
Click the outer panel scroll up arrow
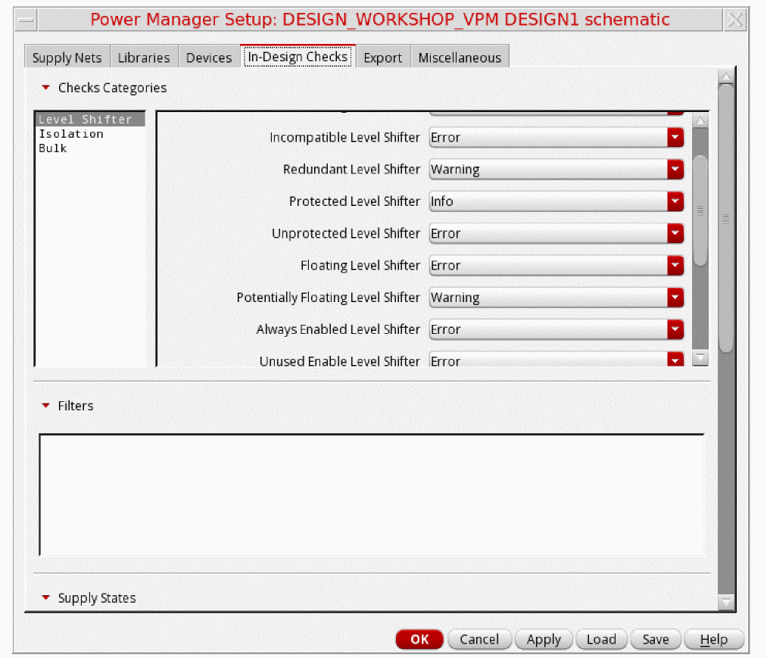pos(726,76)
